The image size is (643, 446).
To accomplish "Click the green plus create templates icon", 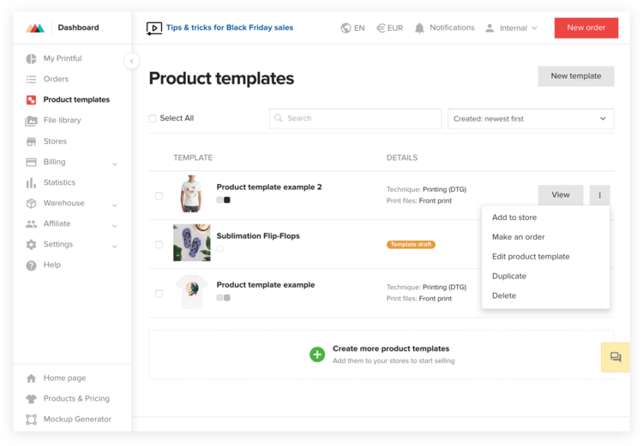I will (x=317, y=354).
